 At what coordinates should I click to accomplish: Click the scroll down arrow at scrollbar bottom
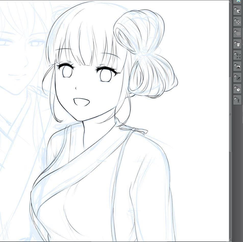pyautogui.click(x=231, y=240)
